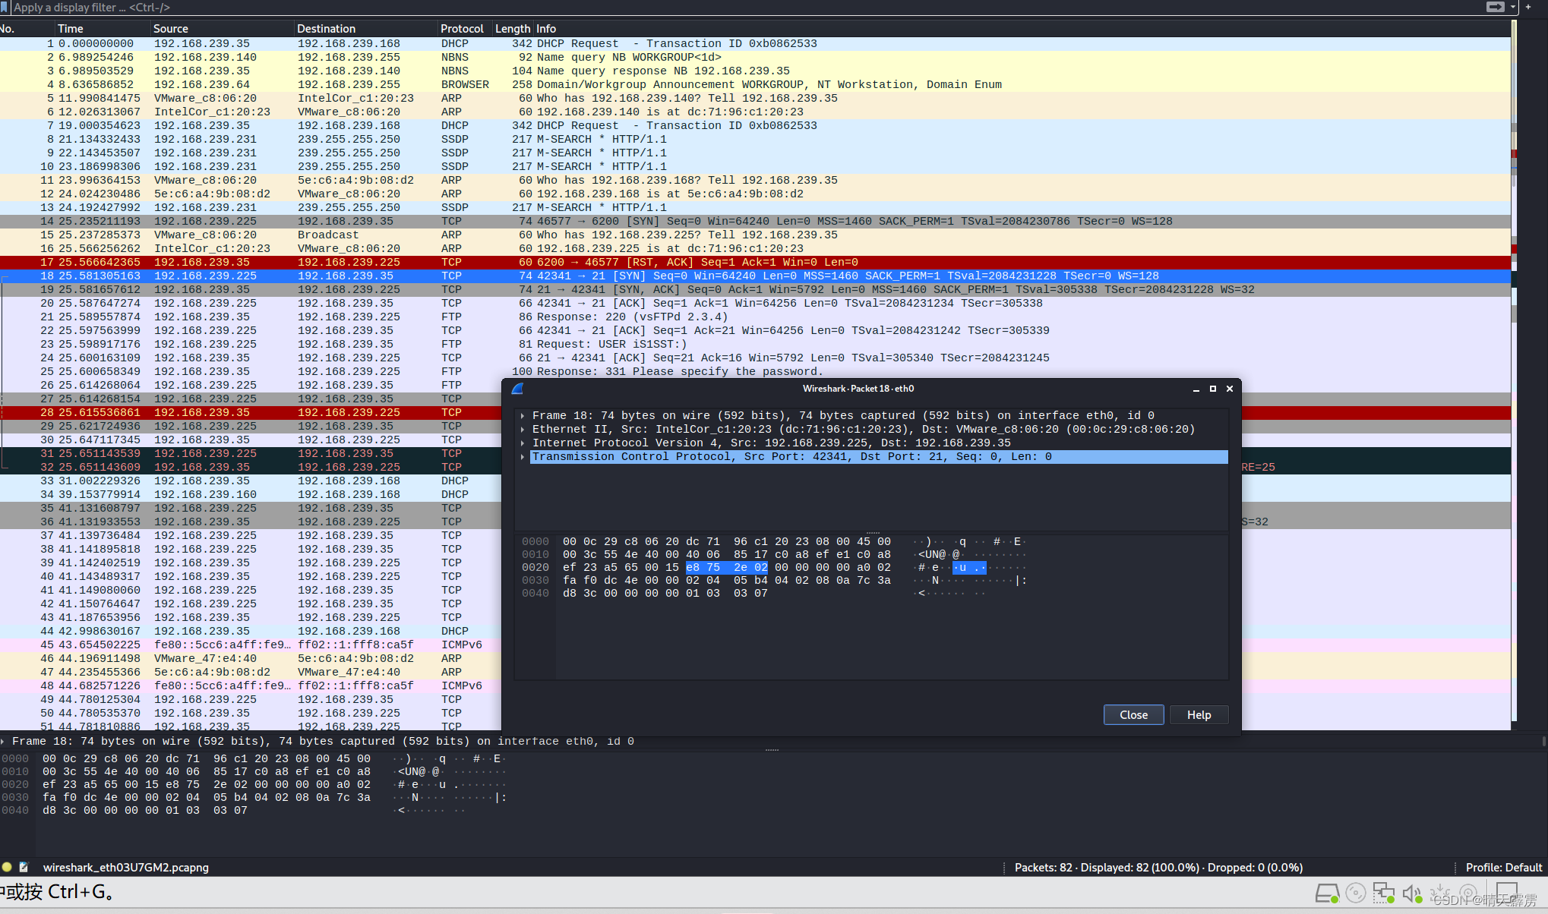Sort by the Protocol column header
This screenshot has width=1548, height=914.
tap(466, 29)
